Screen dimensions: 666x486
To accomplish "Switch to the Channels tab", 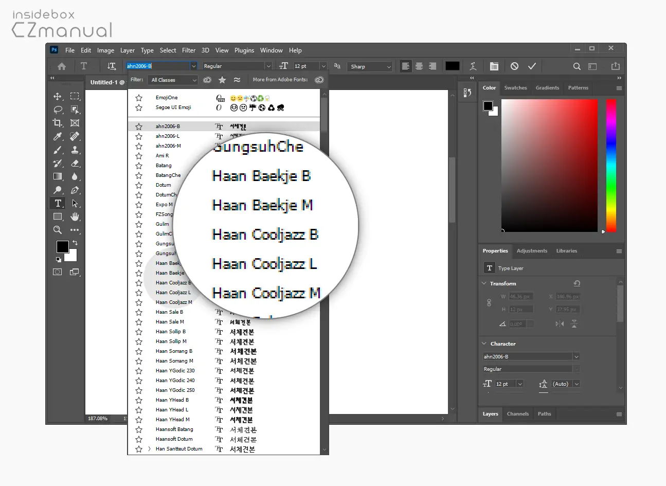I will pyautogui.click(x=518, y=414).
